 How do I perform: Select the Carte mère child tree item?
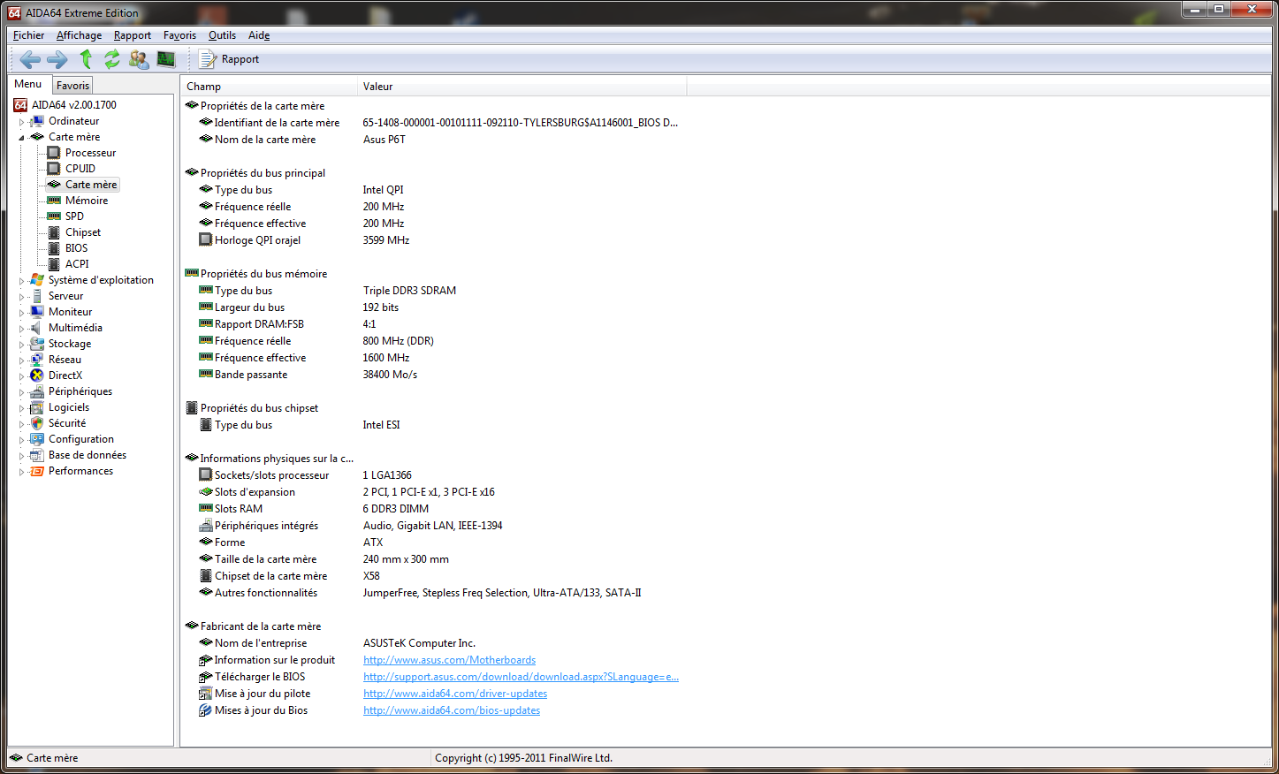click(91, 185)
